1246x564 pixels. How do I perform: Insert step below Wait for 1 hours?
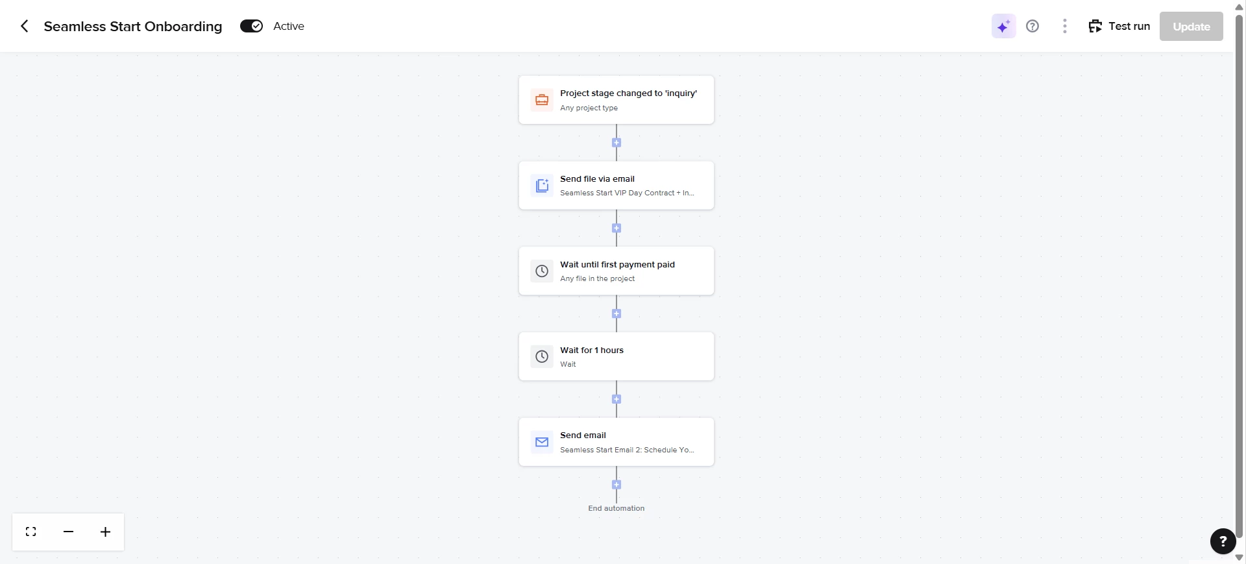617,400
